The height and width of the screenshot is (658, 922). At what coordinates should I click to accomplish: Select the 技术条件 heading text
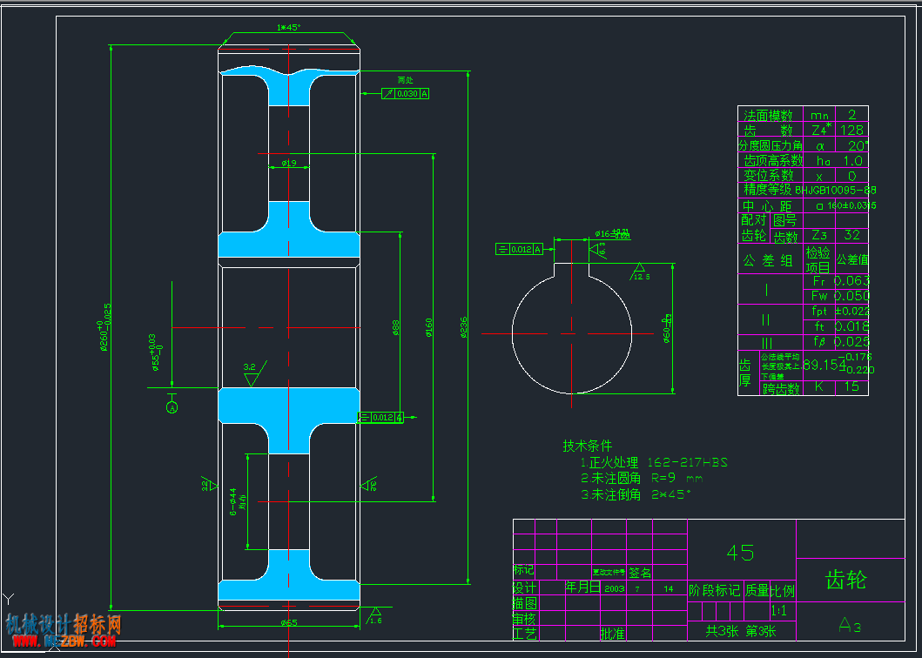pos(588,446)
